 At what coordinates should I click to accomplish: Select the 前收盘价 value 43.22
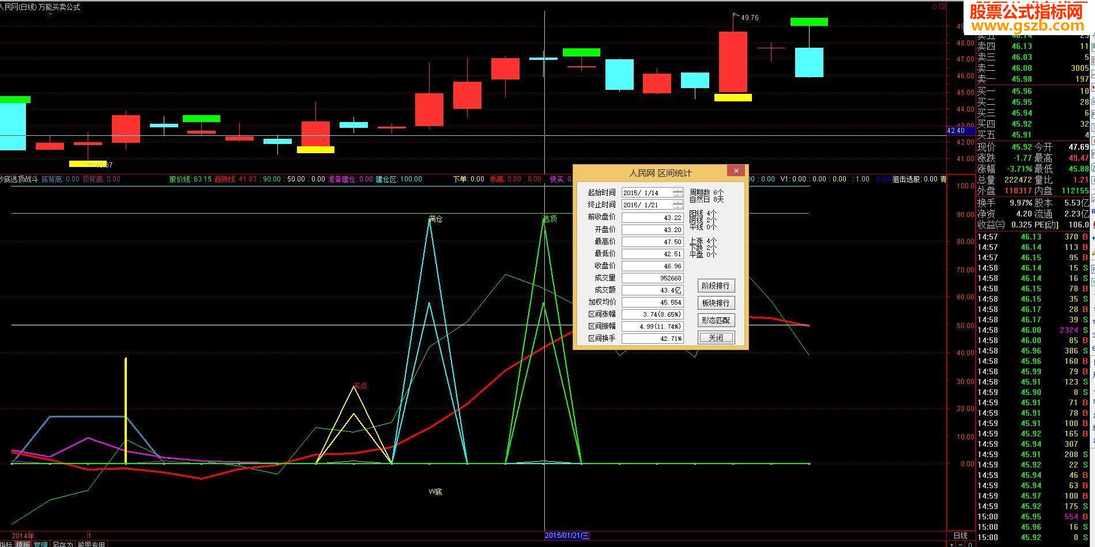coord(652,218)
